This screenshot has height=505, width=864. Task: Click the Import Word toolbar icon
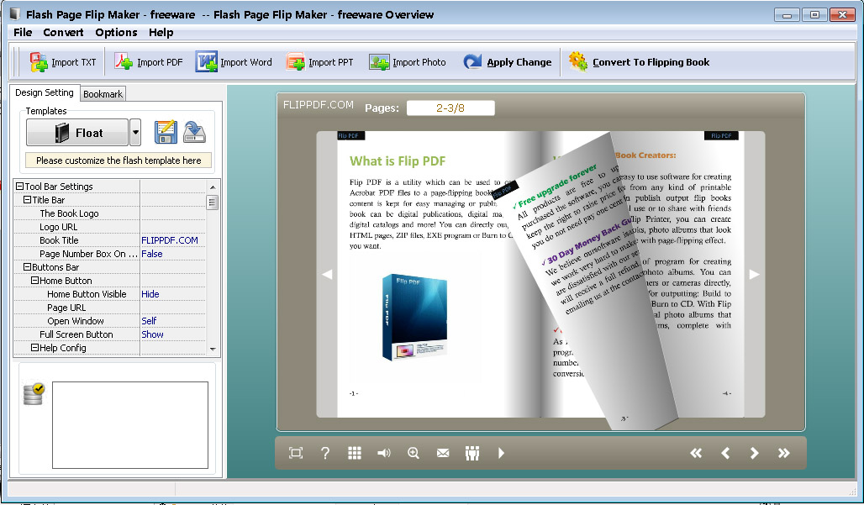[207, 61]
